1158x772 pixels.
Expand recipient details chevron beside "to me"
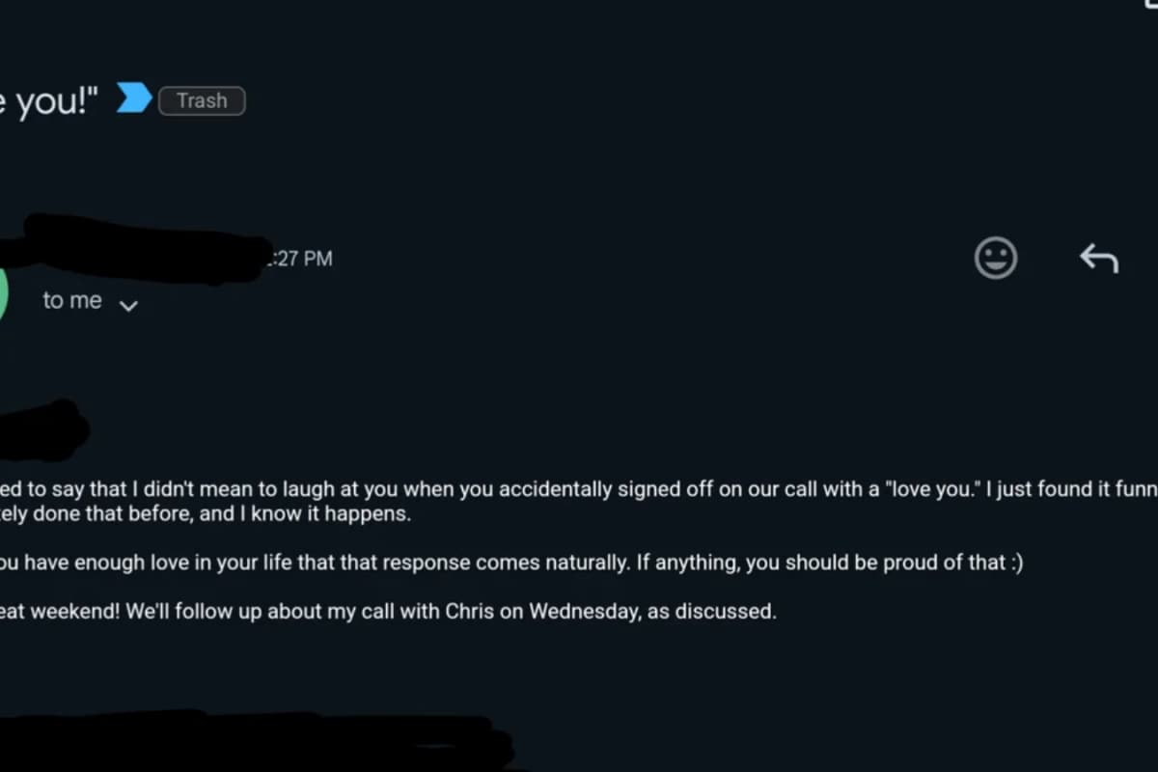coord(128,306)
